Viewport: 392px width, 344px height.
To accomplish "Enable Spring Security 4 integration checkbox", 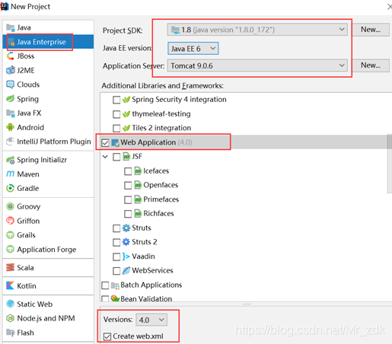I will coord(116,100).
